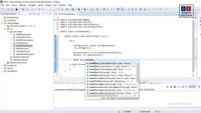Switch to the Coverage tab
201x113 pixels.
point(156,83)
